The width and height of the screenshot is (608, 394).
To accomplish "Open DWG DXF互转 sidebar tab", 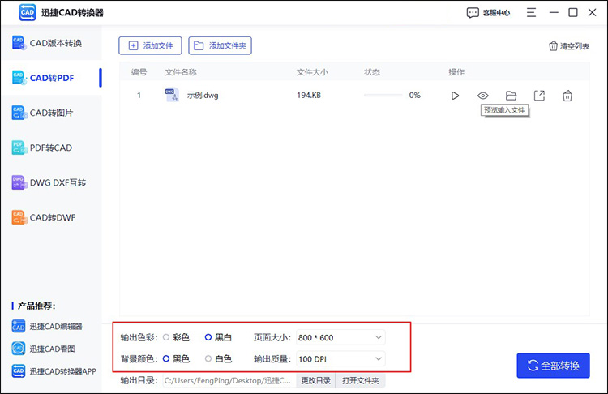I will 51,182.
